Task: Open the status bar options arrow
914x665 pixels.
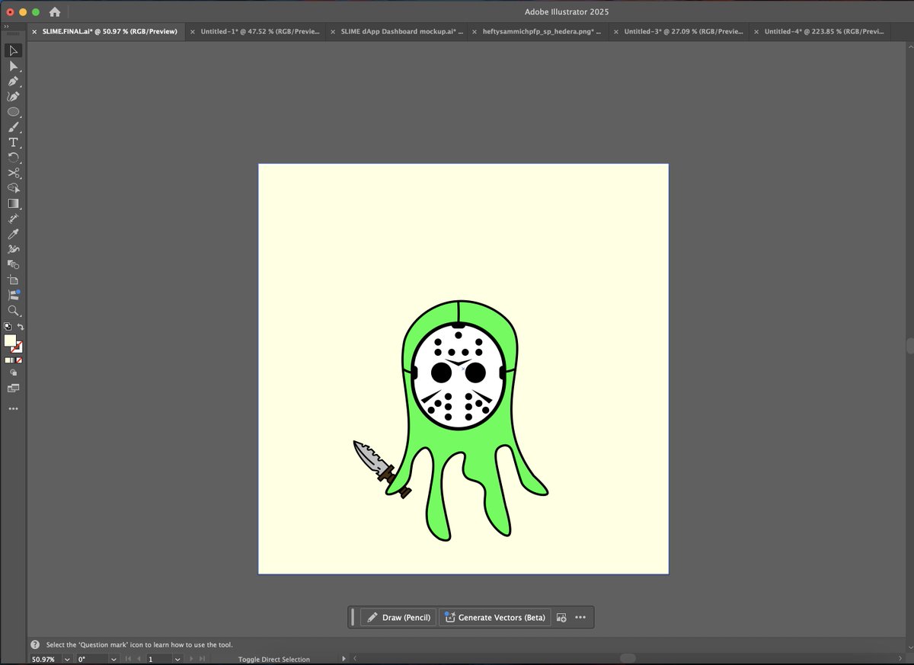Action: (344, 659)
